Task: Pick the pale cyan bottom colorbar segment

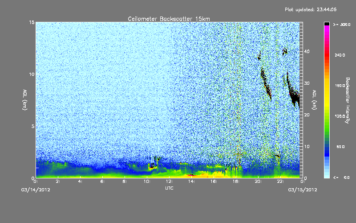Action: tap(327, 177)
